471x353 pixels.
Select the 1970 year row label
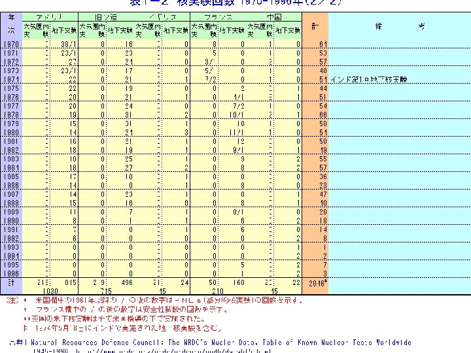[x=11, y=44]
